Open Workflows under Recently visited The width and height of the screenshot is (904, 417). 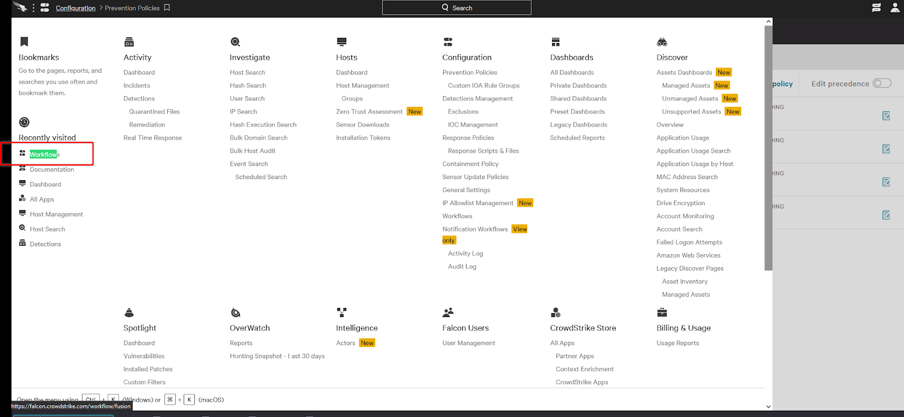click(45, 154)
